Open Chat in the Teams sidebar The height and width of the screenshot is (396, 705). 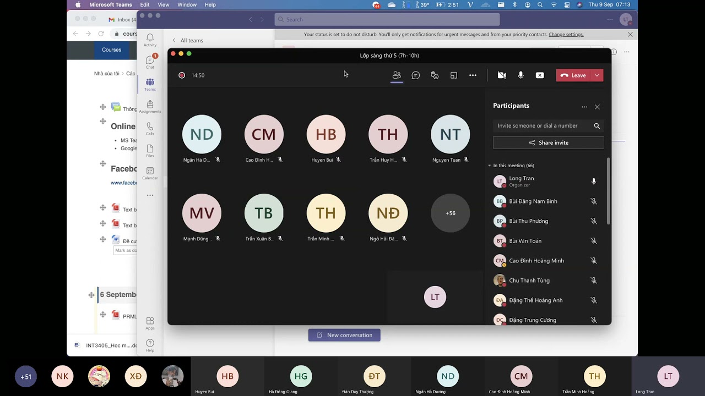(x=150, y=62)
